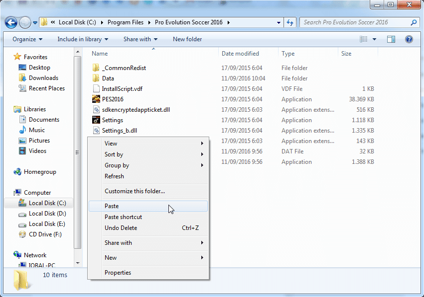Toggle the preview pane

coord(391,39)
